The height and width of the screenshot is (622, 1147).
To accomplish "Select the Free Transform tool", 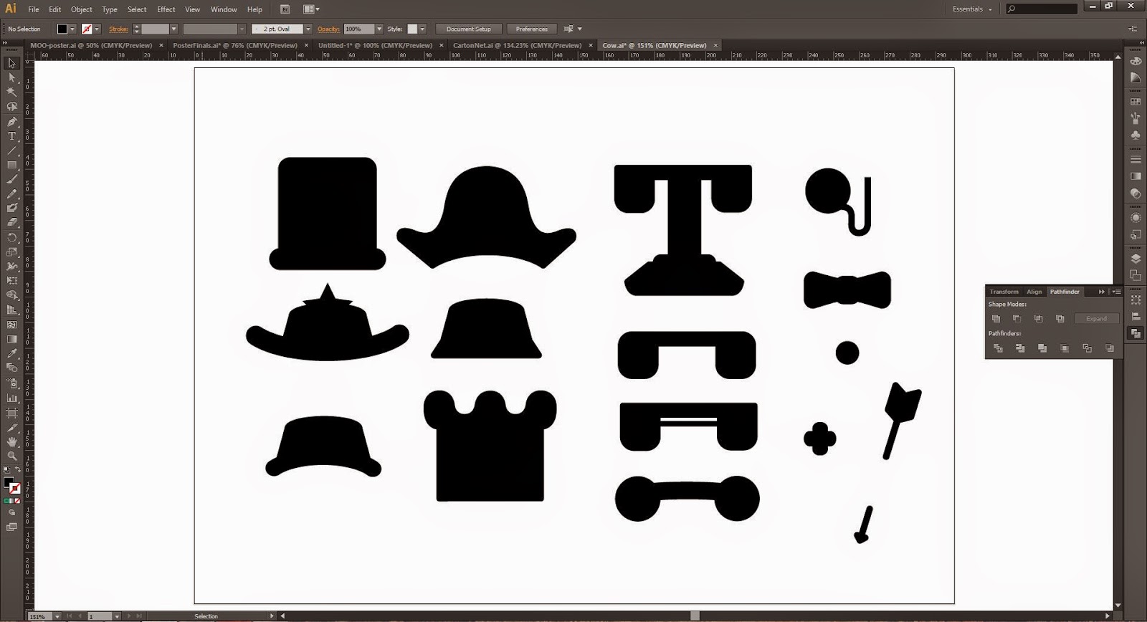I will (x=11, y=280).
